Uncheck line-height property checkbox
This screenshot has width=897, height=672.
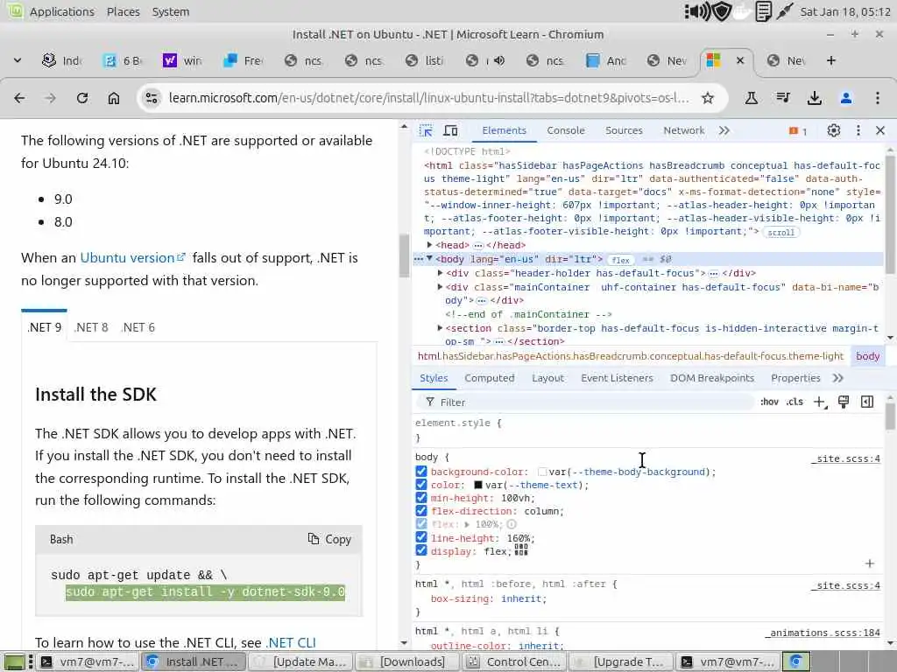click(421, 538)
